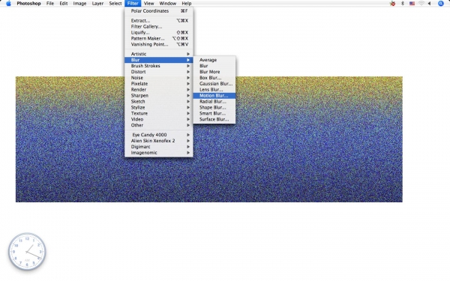450x281 pixels.
Task: Expand Alien Skin Xenofex 2 submenu
Action: pyautogui.click(x=159, y=141)
